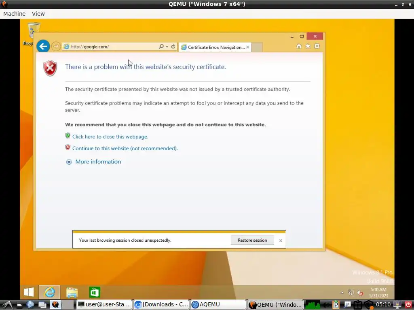This screenshot has width=414, height=310.
Task: Open the Tools gear menu
Action: [317, 46]
